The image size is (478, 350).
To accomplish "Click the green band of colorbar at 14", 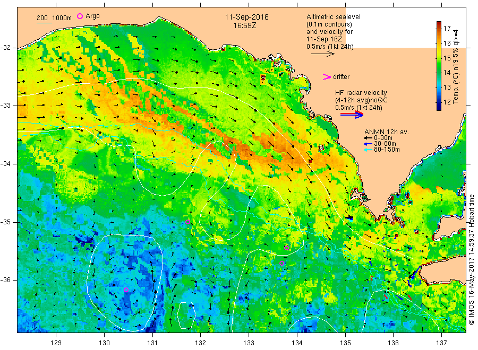I will [x=439, y=73].
